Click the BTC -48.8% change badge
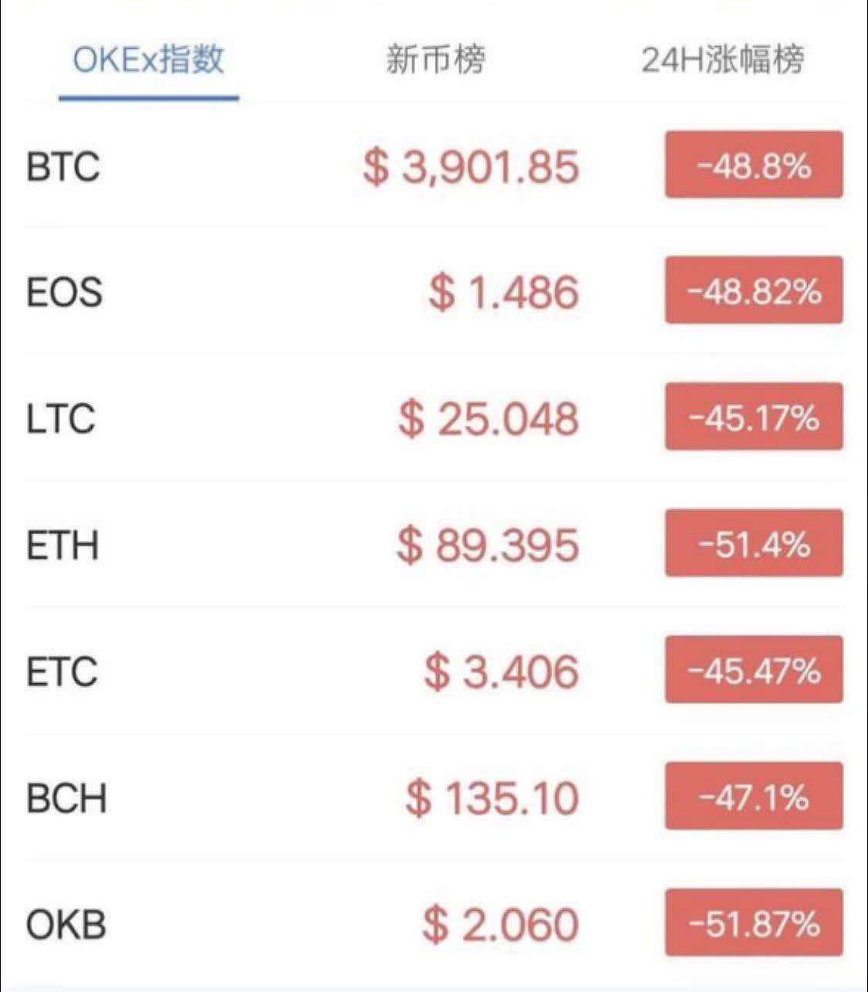 754,165
